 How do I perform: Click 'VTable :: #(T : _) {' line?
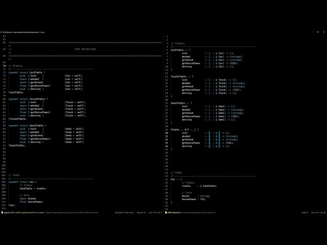coord(185,130)
